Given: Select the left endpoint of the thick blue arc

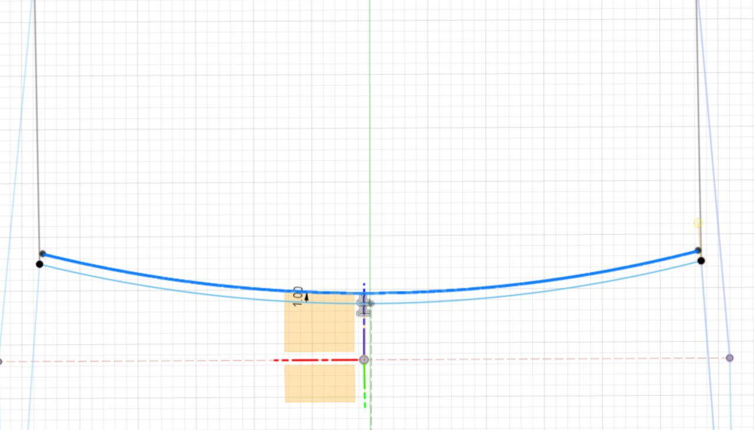Looking at the screenshot, I should tap(42, 254).
